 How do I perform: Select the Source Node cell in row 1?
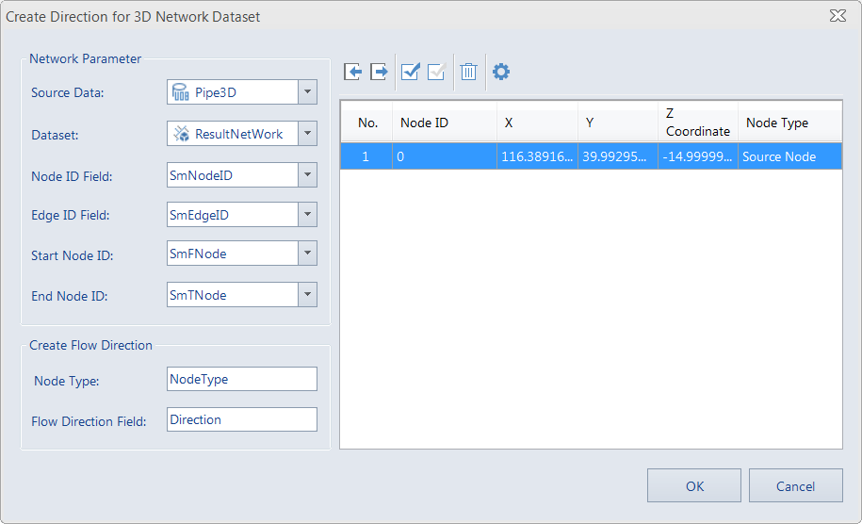pos(789,156)
